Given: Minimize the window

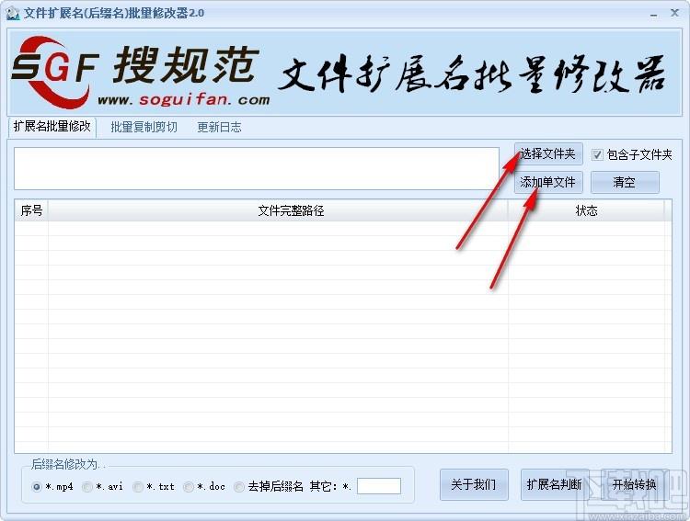Looking at the screenshot, I should (x=653, y=14).
